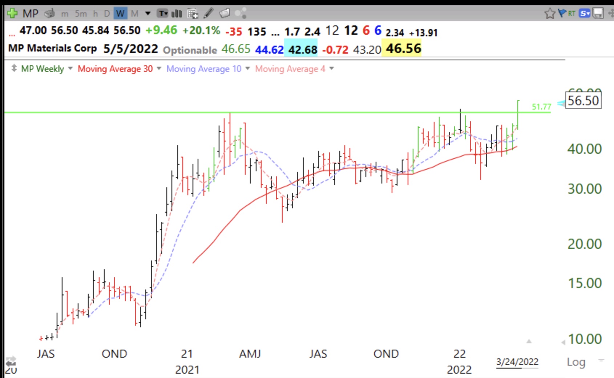The width and height of the screenshot is (614, 378).
Task: Switch to the 5m timeframe
Action: tap(81, 14)
